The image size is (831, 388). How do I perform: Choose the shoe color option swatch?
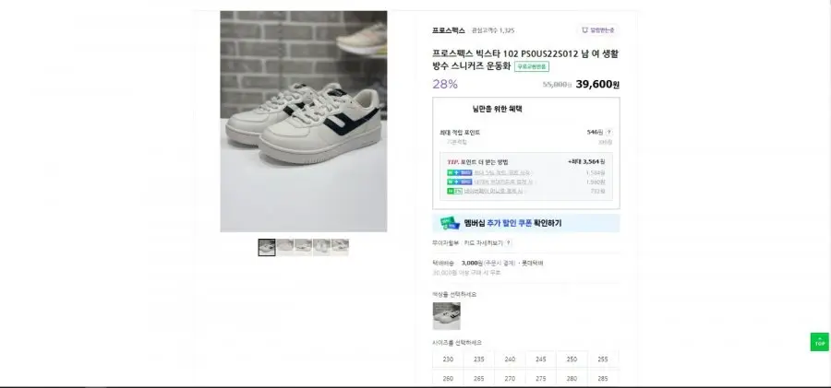[x=446, y=316]
